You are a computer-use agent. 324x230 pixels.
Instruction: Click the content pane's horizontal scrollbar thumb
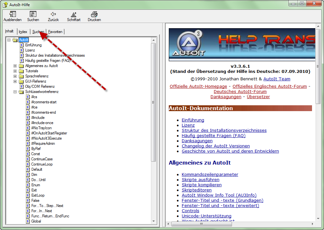tap(201, 224)
